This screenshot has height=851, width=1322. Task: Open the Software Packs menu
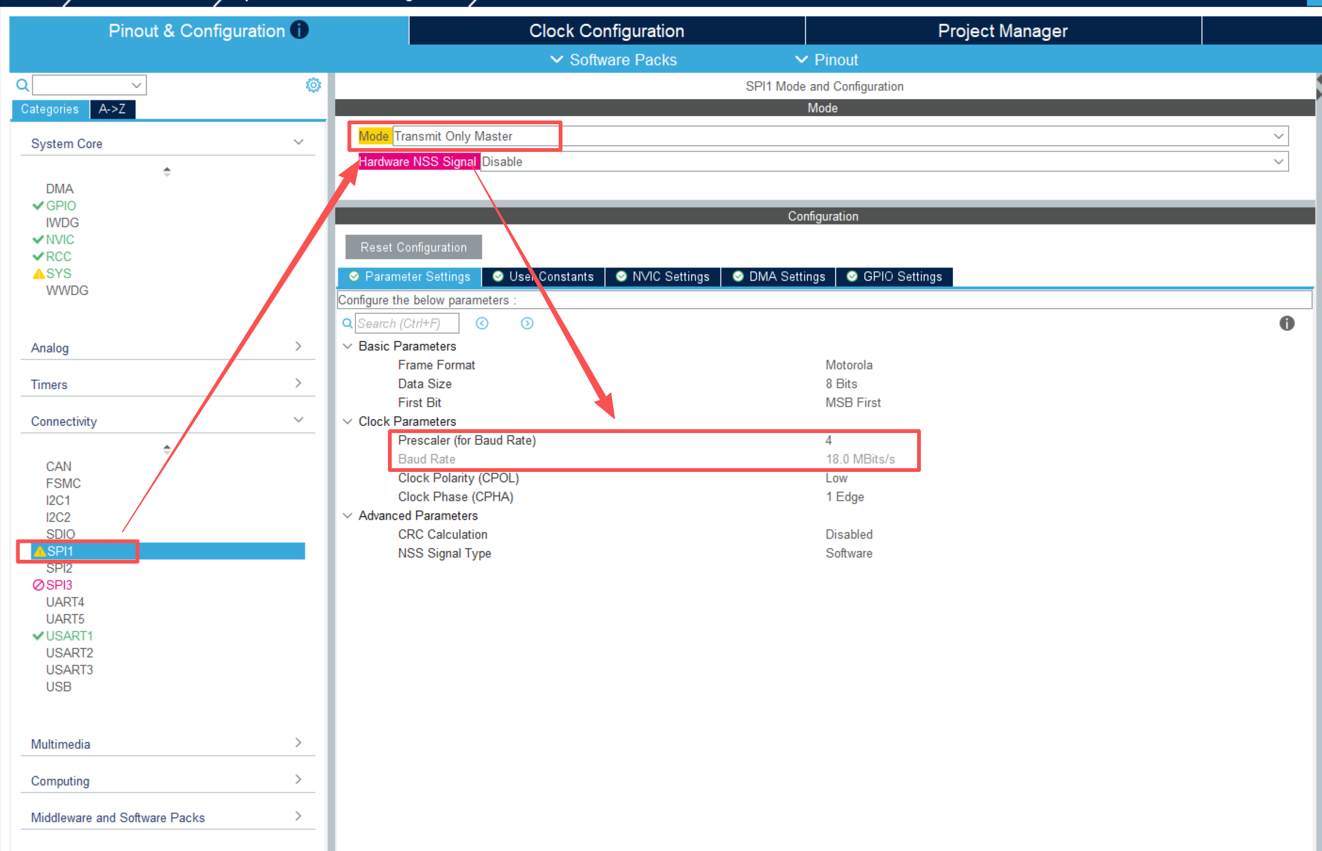tap(614, 60)
